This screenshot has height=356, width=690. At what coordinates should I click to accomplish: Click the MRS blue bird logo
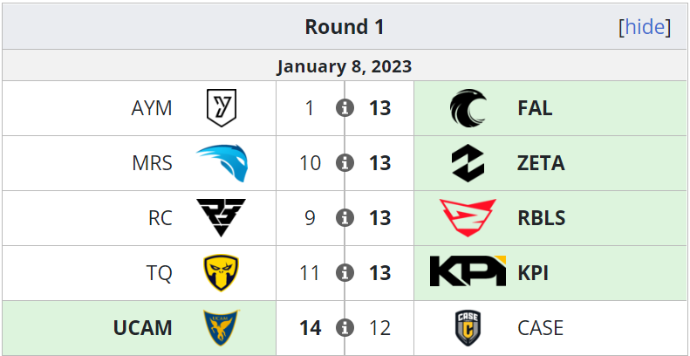pos(222,163)
